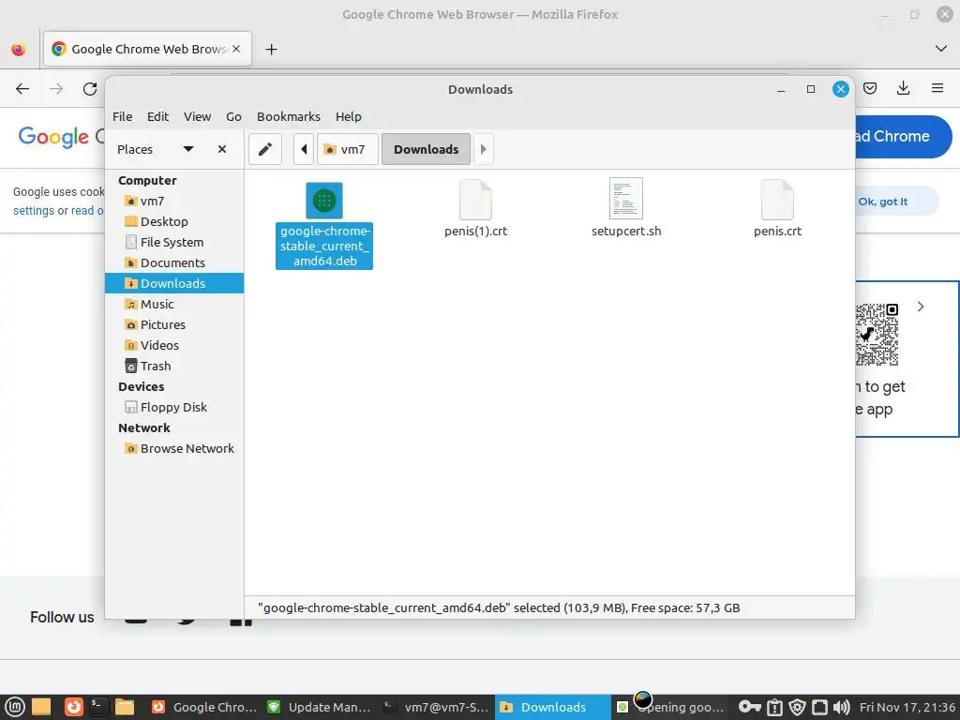Reload the page in Firefox
The image size is (960, 720).
point(90,89)
